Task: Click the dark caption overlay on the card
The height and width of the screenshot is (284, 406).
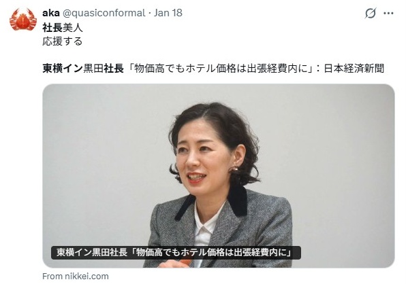Action: (x=176, y=252)
